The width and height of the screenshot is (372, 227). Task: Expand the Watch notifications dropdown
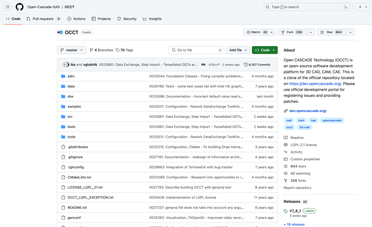tap(259, 32)
